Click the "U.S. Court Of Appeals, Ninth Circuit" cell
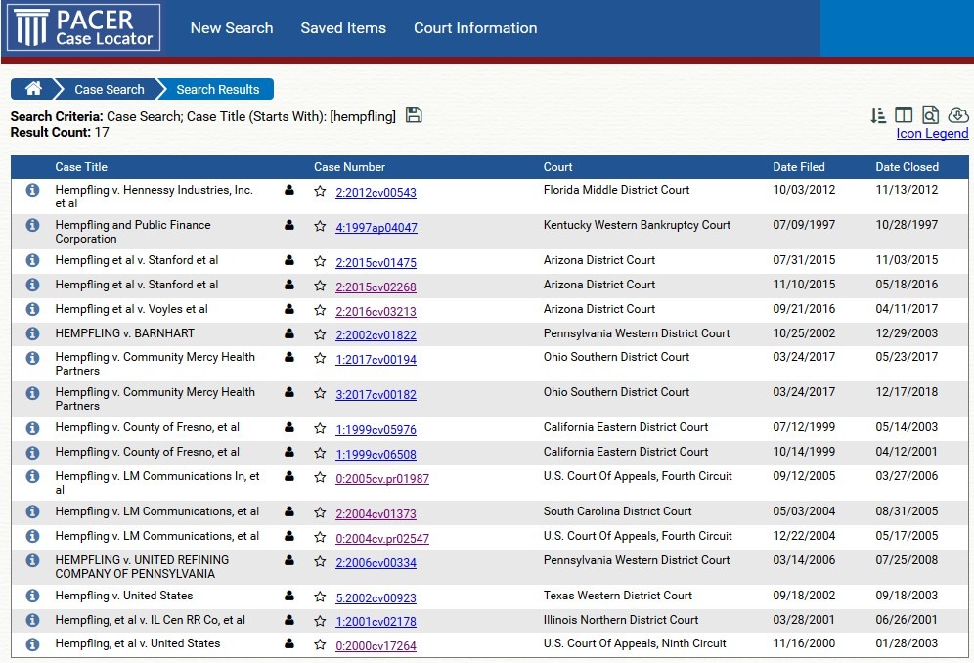This screenshot has height=663, width=974. [x=635, y=643]
